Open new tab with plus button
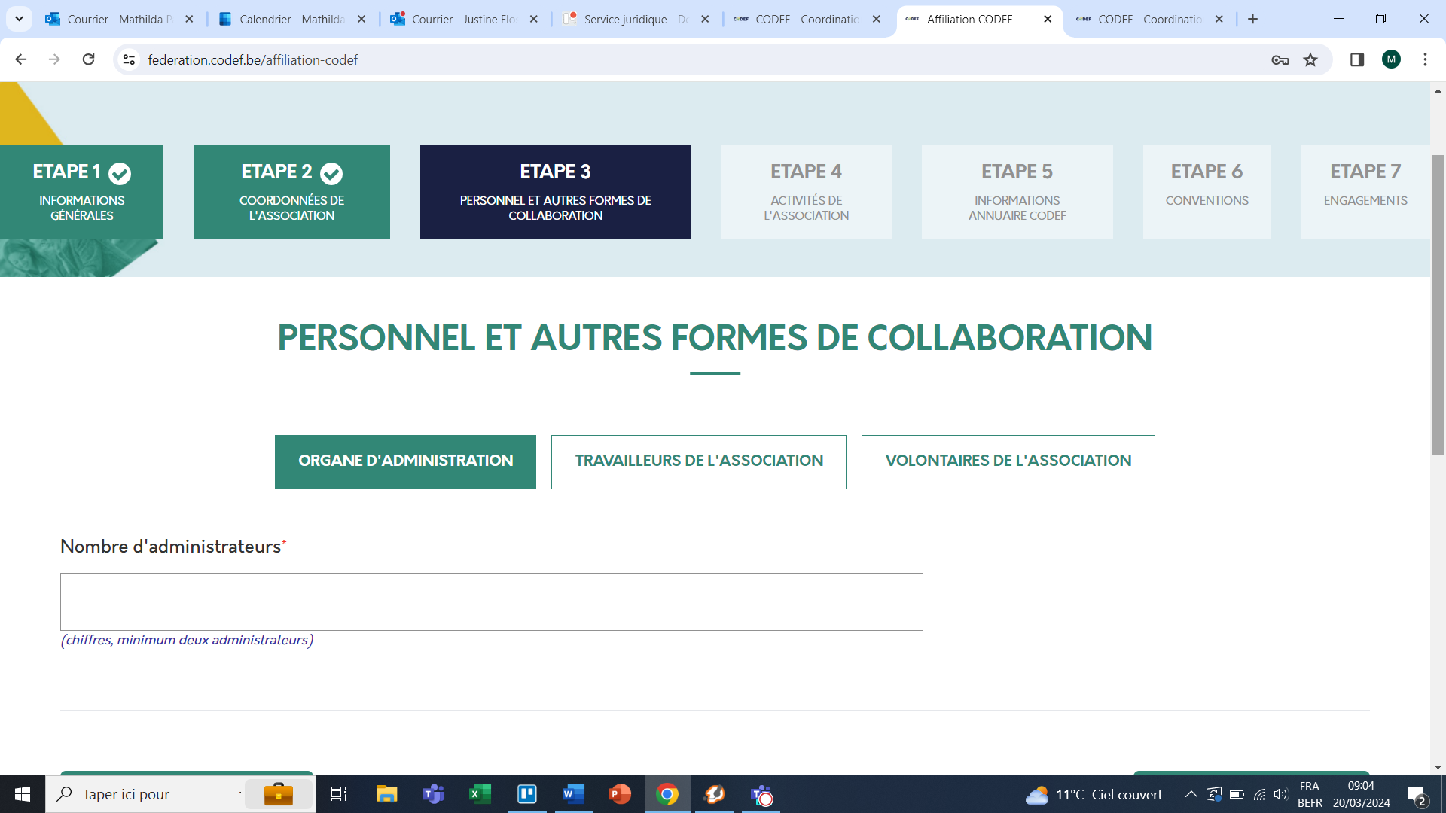Image resolution: width=1446 pixels, height=813 pixels. click(1252, 19)
